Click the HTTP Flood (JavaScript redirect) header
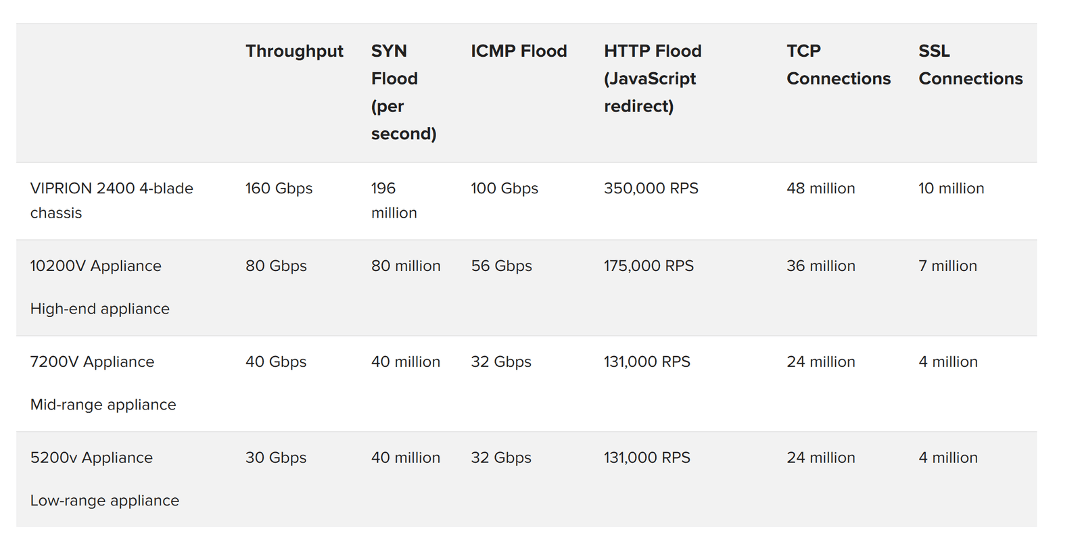The width and height of the screenshot is (1082, 544). 652,78
